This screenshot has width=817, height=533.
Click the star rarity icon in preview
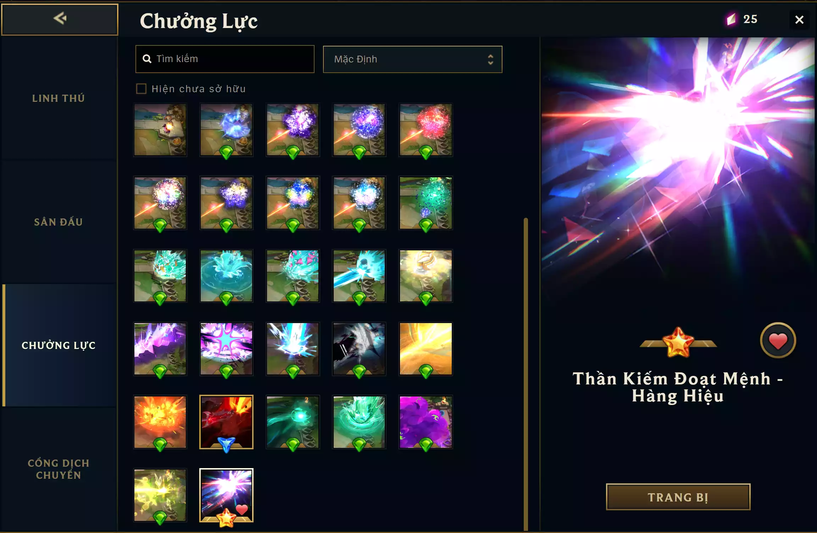click(x=678, y=342)
